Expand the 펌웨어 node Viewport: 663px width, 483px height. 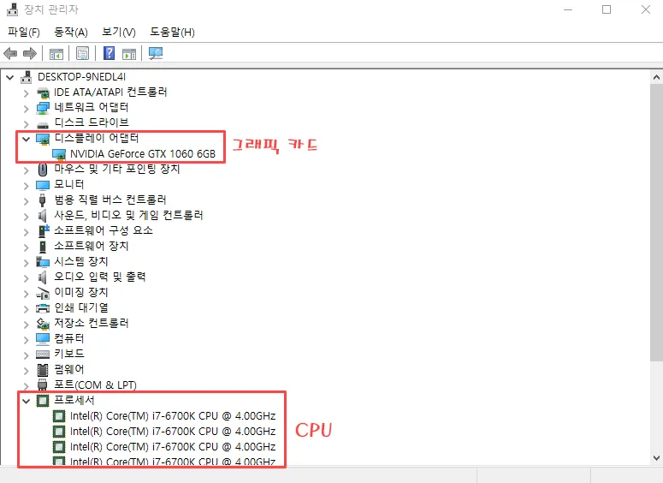pos(27,371)
